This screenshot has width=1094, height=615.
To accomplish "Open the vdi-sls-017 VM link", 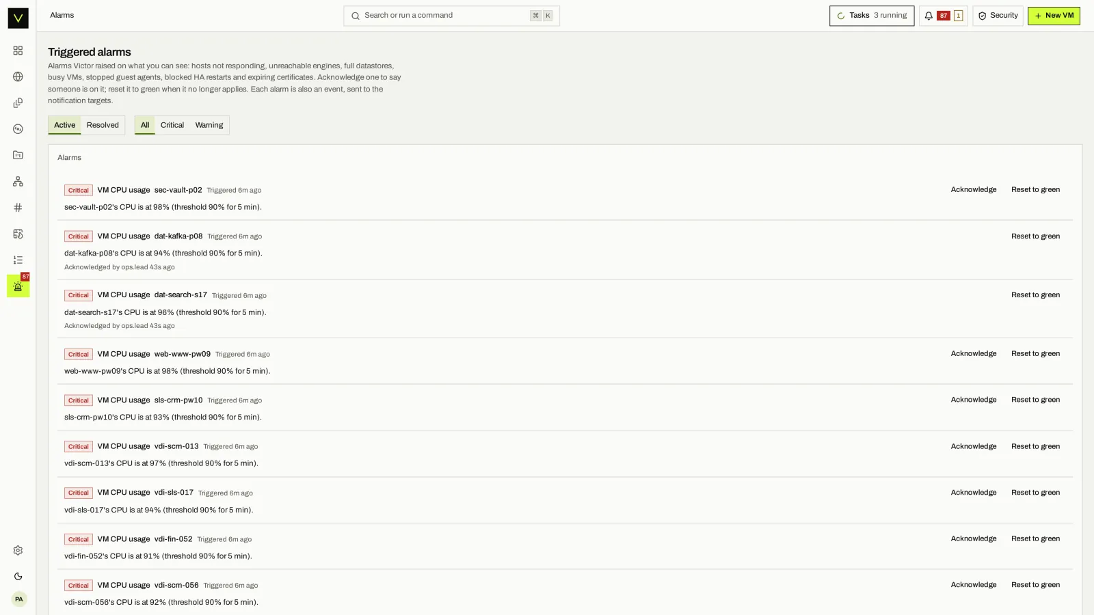I will tap(174, 493).
